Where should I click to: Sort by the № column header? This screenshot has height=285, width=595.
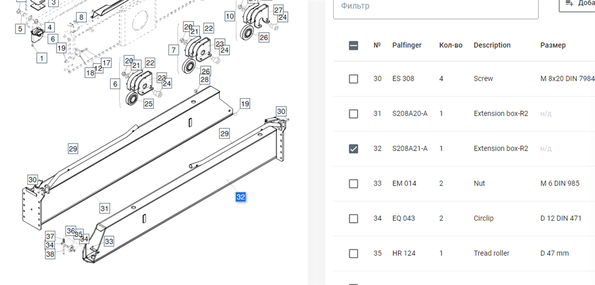click(x=377, y=45)
